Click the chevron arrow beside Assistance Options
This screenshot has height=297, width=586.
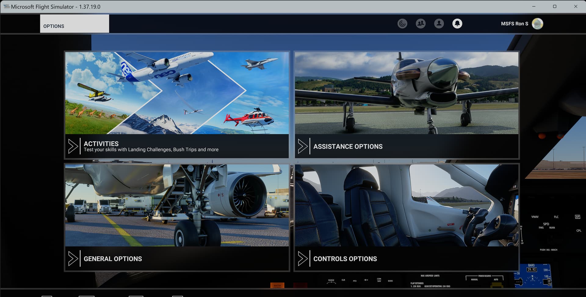(x=302, y=146)
